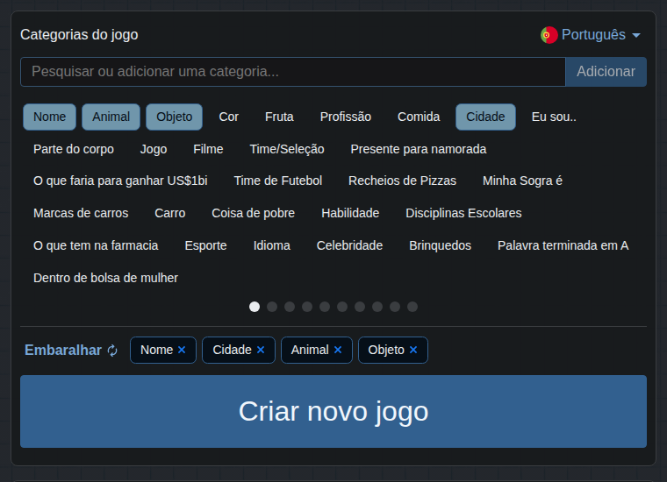Deselect the Objeto category chip
Screen dimensions: 667x482
click(174, 117)
